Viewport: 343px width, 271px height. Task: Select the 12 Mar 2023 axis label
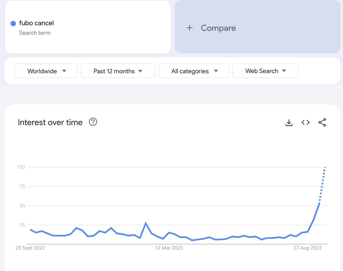[x=169, y=248]
